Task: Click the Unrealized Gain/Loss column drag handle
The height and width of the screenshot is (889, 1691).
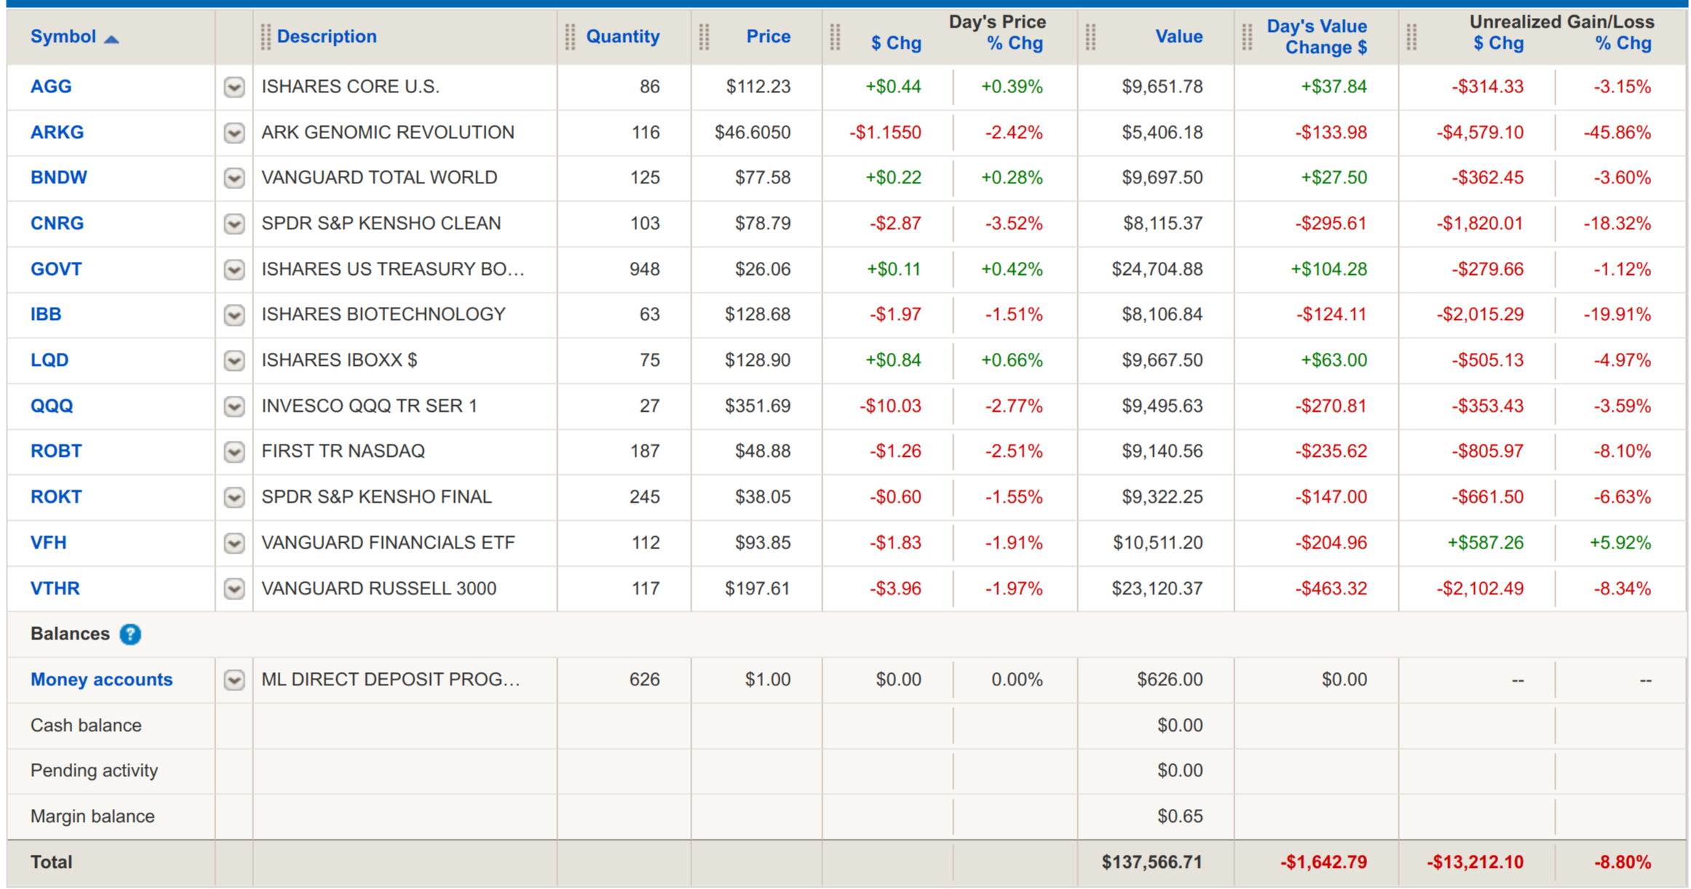Action: click(x=1411, y=37)
